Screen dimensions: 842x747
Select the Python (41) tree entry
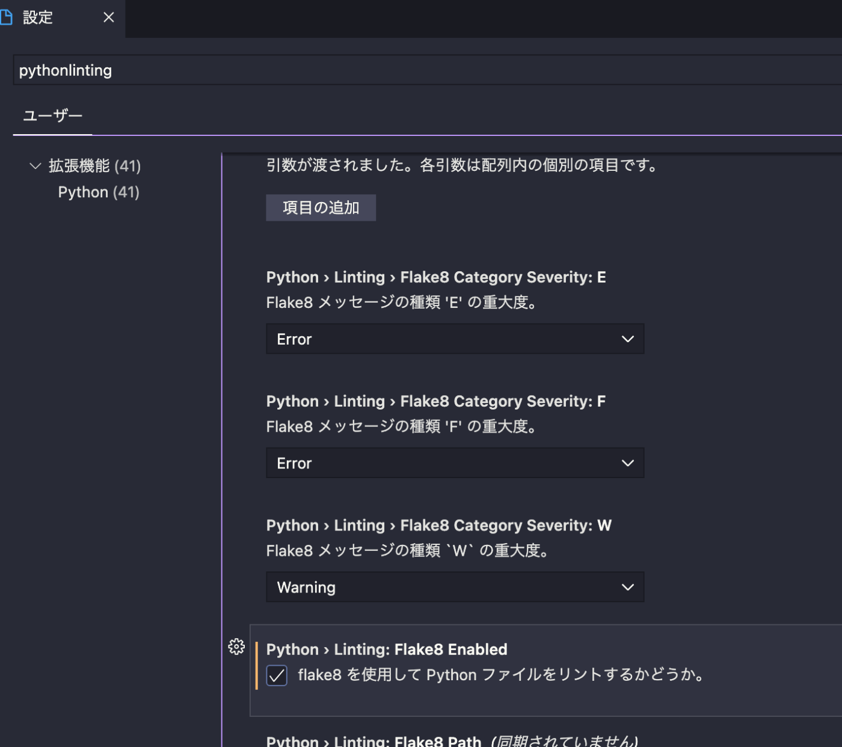coord(99,192)
